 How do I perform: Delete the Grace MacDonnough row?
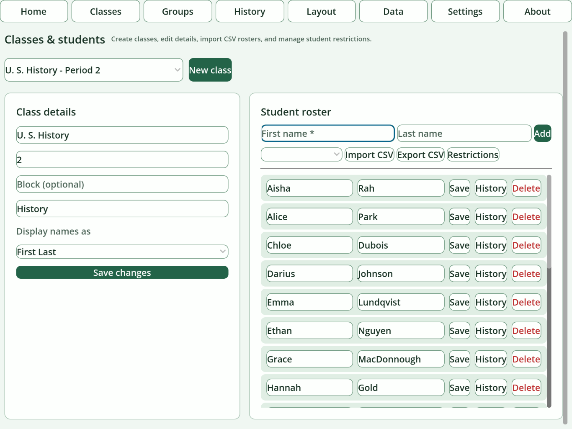click(x=526, y=359)
